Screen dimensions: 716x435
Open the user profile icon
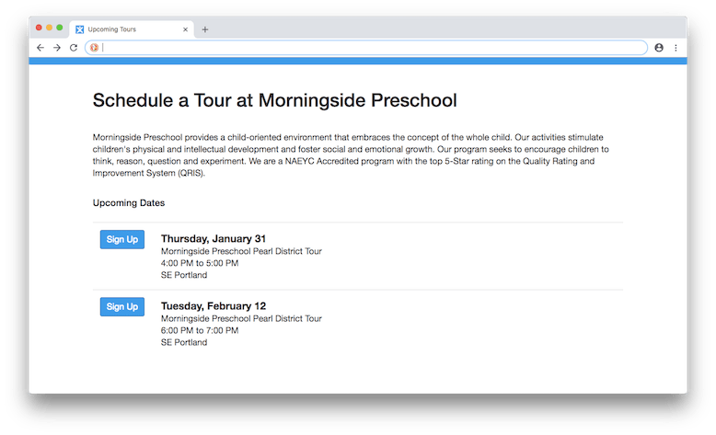tap(659, 48)
